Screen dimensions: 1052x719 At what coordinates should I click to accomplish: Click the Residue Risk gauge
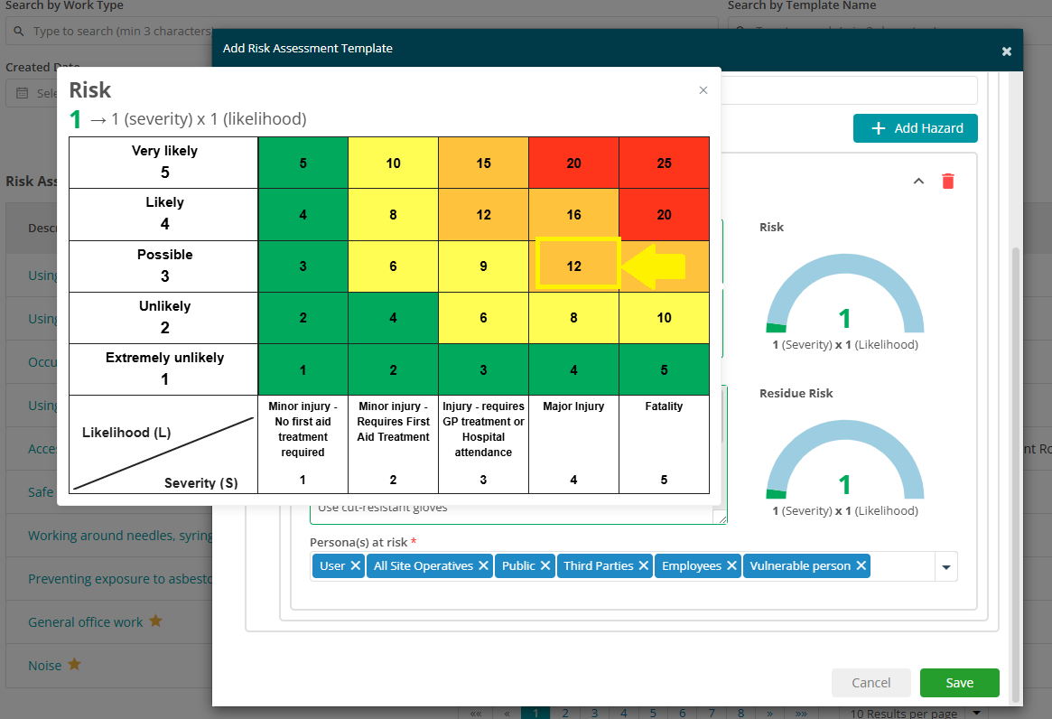844,460
